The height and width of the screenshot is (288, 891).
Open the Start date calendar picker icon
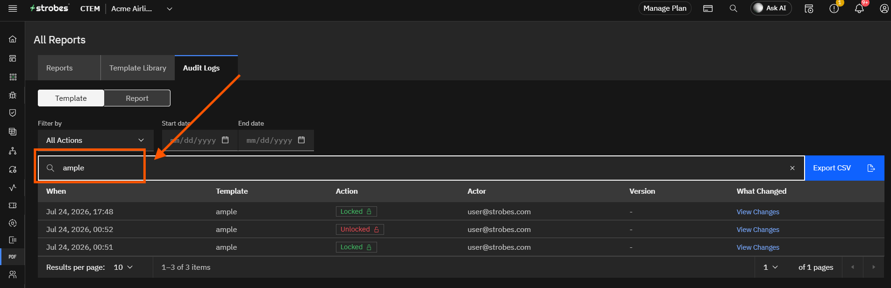tap(225, 140)
